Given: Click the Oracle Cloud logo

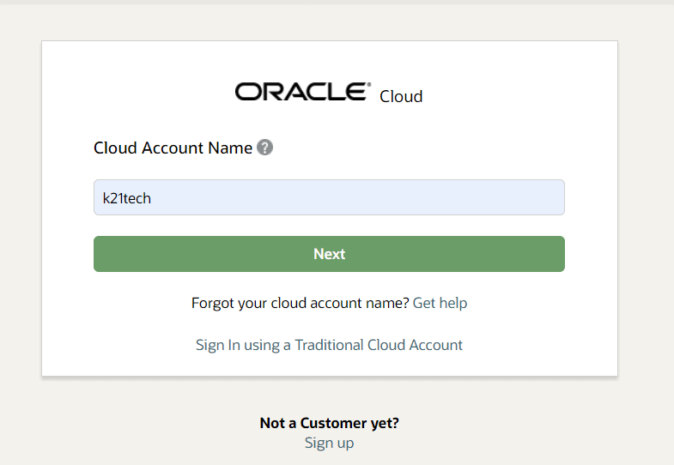Looking at the screenshot, I should pos(329,93).
